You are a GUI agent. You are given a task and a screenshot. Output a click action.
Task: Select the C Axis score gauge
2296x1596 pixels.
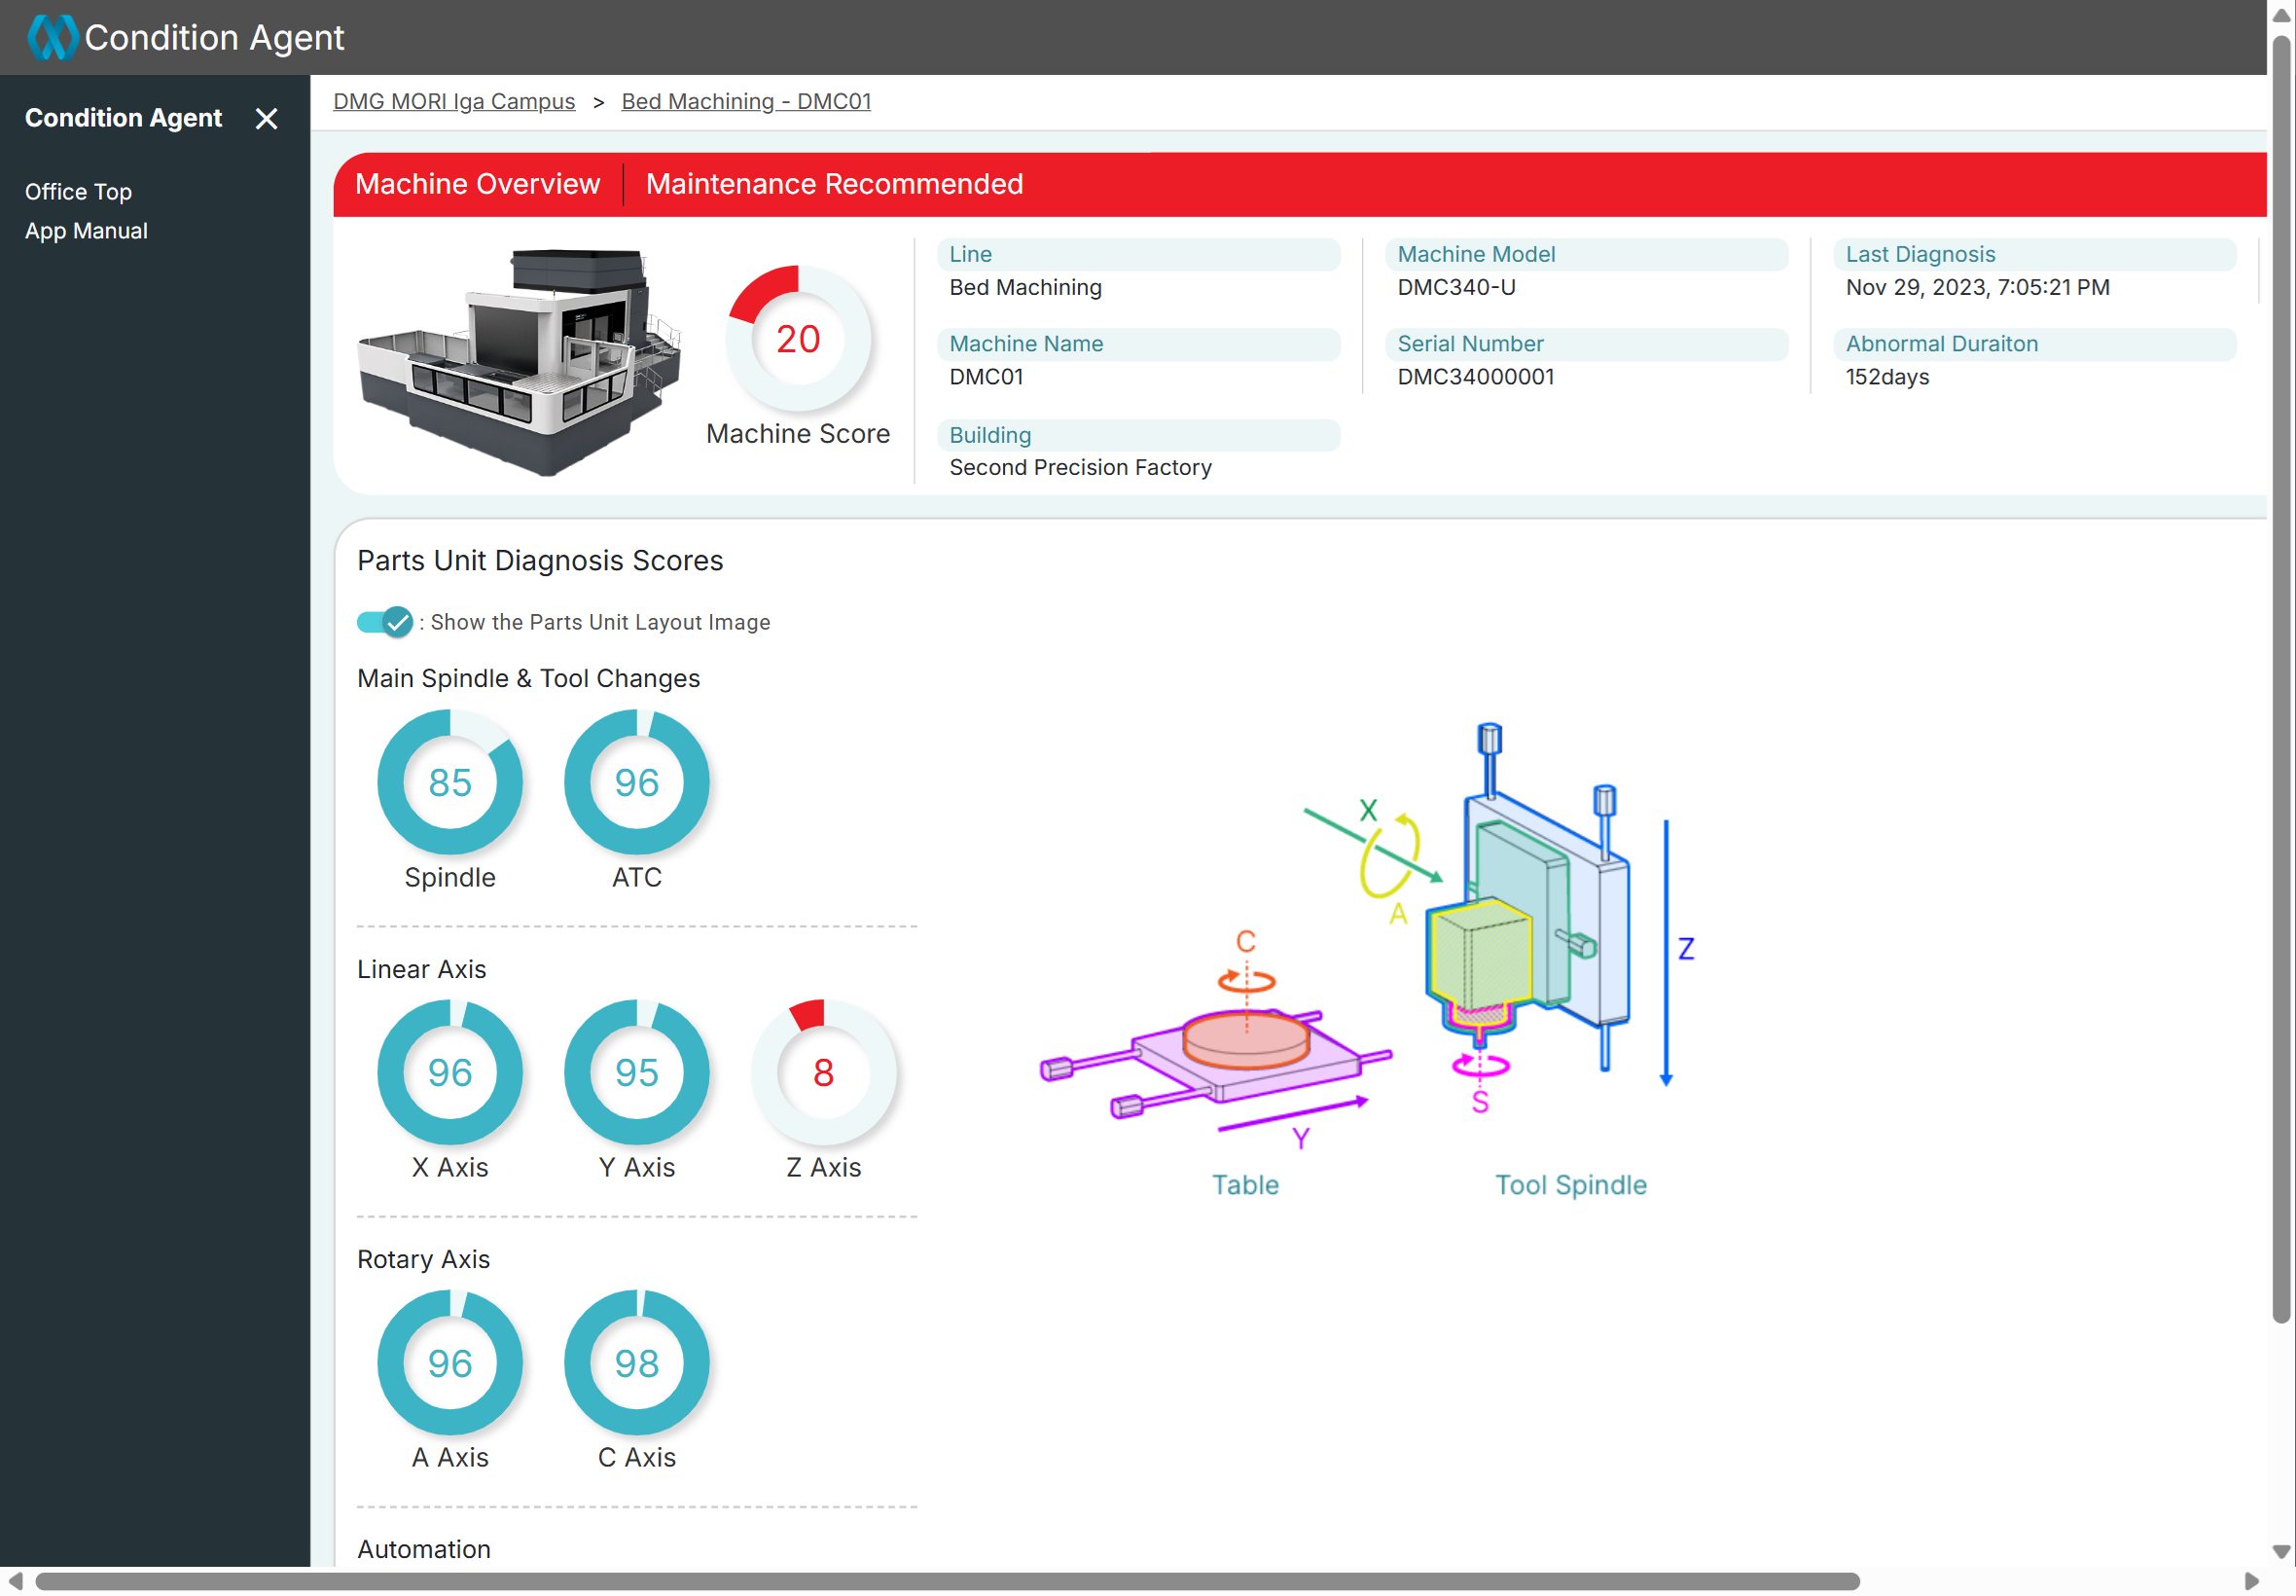(x=636, y=1362)
